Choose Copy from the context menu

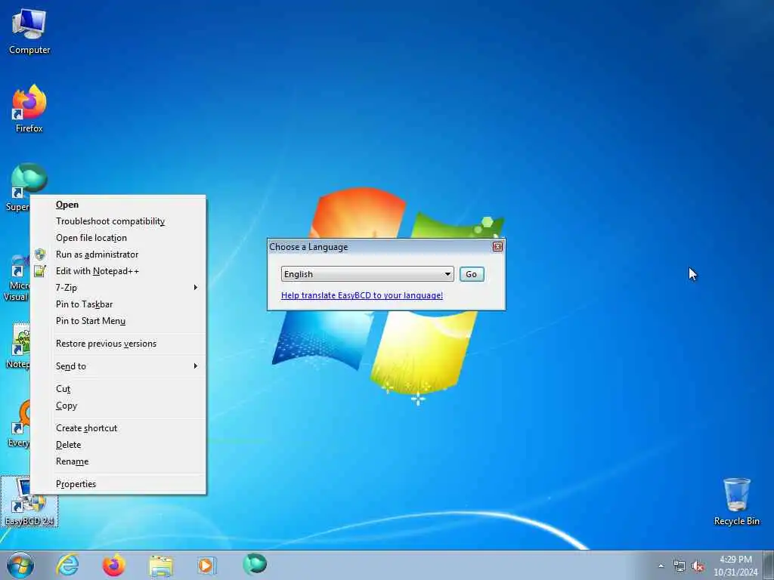point(118,406)
